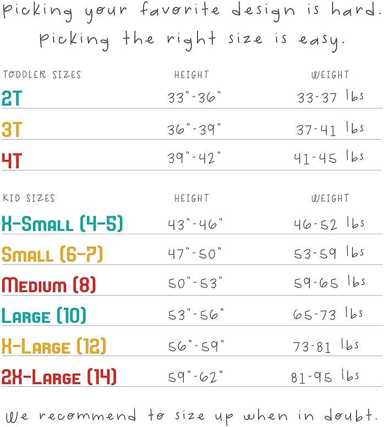Click the Small (6-7) size label
The width and height of the screenshot is (384, 427).
tap(52, 254)
